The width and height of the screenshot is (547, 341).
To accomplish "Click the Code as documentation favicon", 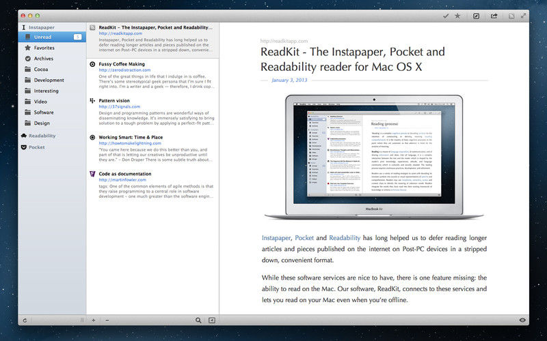I will [x=92, y=174].
